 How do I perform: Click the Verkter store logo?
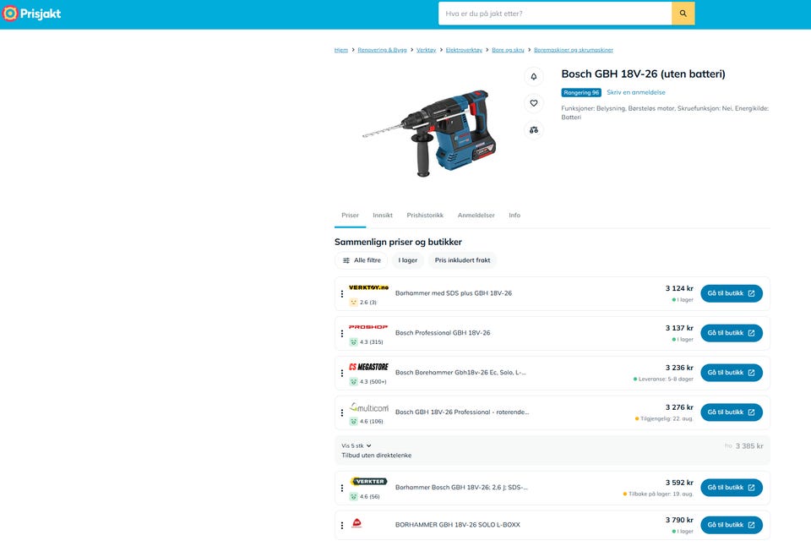click(369, 481)
